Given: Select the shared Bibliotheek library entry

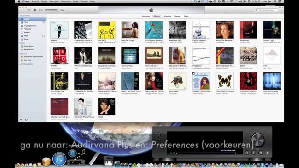Looking at the screenshot, I should click(x=32, y=57).
